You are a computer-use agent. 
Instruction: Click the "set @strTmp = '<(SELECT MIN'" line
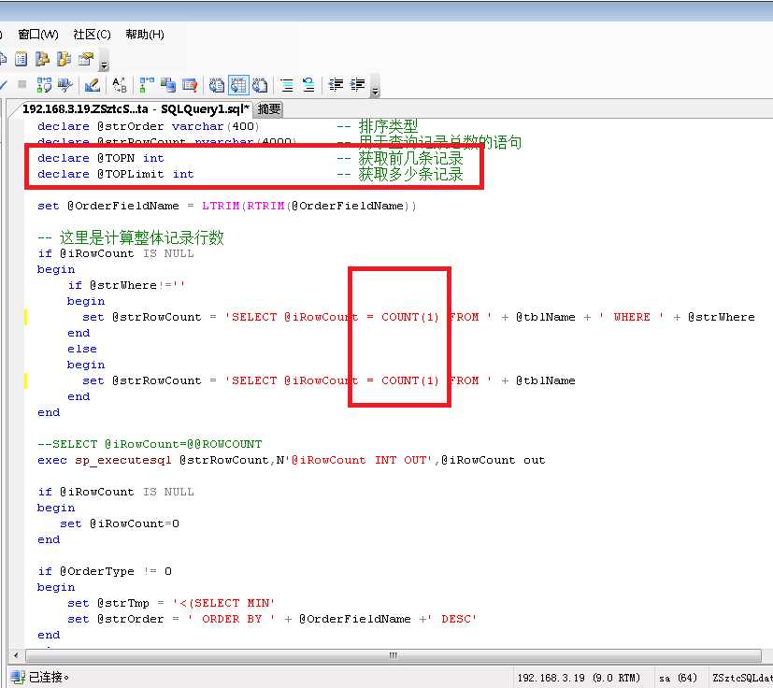(x=171, y=603)
